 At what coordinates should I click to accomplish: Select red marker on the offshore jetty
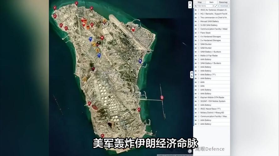pos(162,97)
